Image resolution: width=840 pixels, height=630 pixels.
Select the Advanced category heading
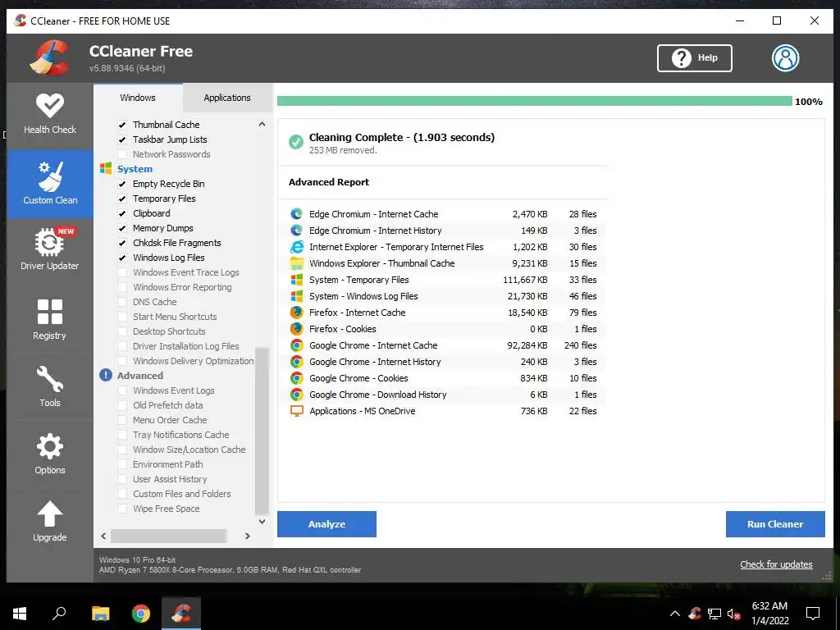[139, 376]
